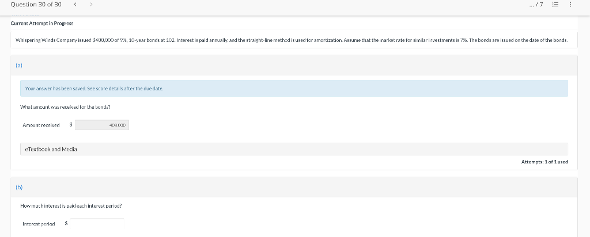Image resolution: width=590 pixels, height=237 pixels.
Task: Click the Interest period input field
Action: tap(97, 224)
